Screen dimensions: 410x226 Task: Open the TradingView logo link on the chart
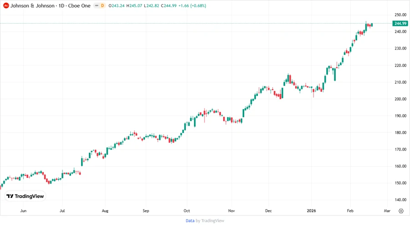(25, 196)
